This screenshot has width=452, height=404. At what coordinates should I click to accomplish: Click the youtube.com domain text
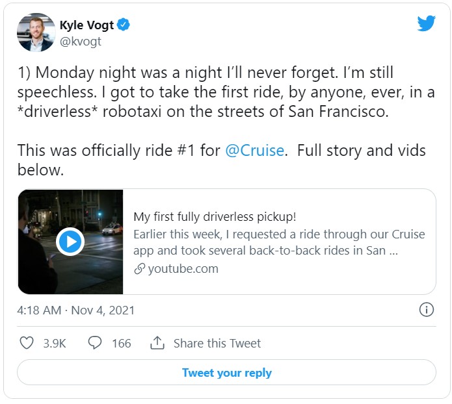pos(183,269)
